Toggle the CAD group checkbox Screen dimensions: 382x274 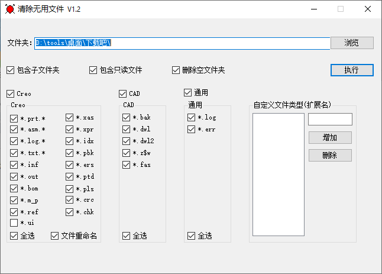[123, 94]
